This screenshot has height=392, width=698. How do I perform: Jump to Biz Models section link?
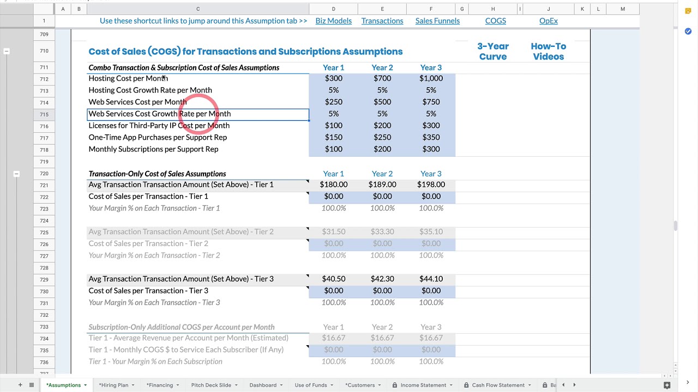point(334,21)
